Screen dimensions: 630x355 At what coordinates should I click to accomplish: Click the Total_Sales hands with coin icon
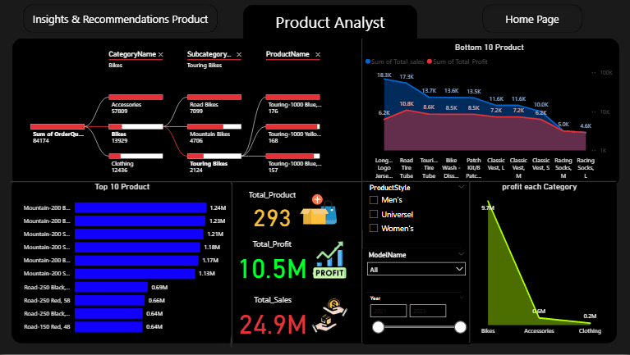[330, 316]
